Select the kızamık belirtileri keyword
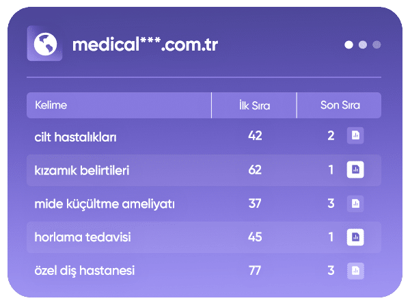This screenshot has width=410, height=305. coord(82,170)
